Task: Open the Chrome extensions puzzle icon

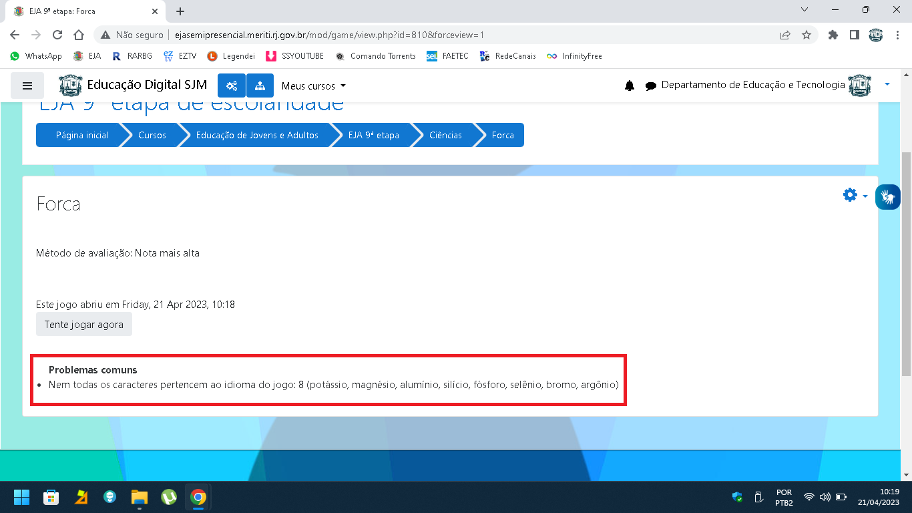Action: coord(833,35)
